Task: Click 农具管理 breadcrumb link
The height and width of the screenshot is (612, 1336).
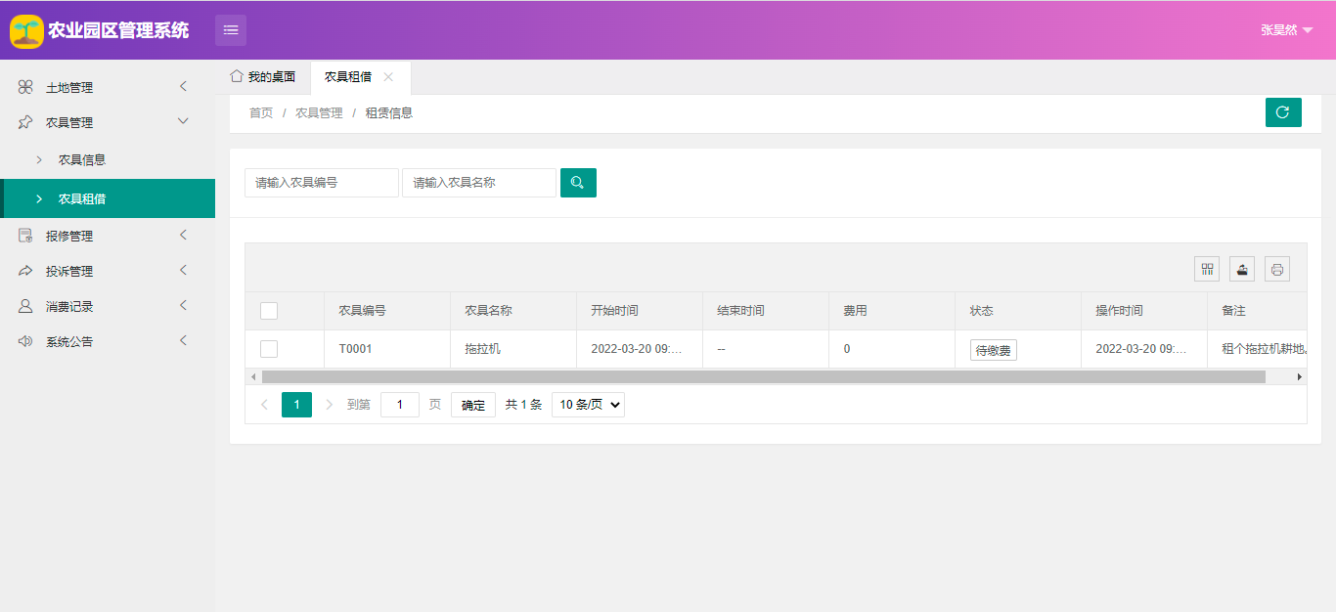Action: coord(319,113)
